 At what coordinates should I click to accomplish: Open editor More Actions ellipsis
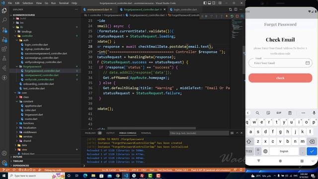point(240,9)
